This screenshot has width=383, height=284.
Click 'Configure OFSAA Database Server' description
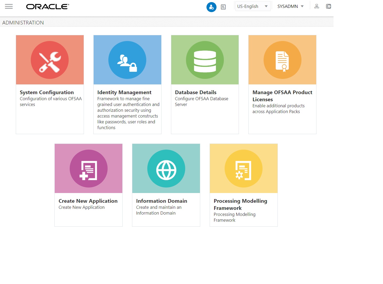click(x=202, y=102)
